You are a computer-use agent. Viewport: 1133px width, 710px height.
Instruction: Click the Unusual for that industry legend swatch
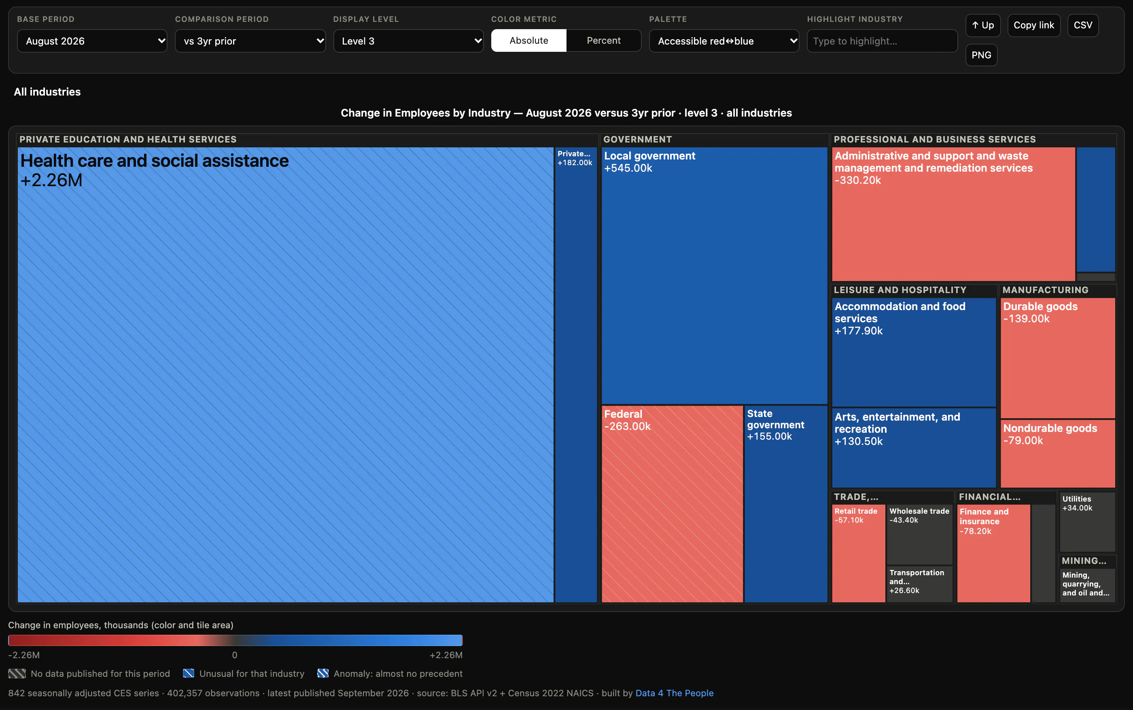pos(189,674)
